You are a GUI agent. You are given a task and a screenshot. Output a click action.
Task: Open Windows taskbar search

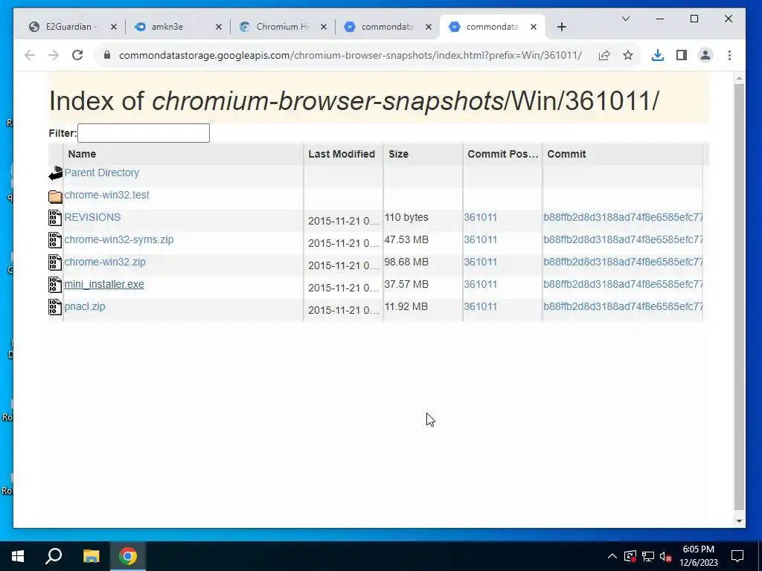54,556
